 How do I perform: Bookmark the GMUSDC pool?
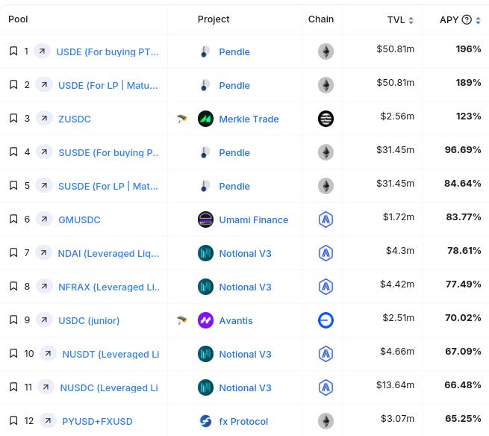13,219
